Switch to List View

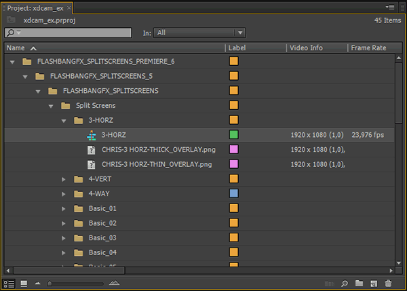(9, 283)
